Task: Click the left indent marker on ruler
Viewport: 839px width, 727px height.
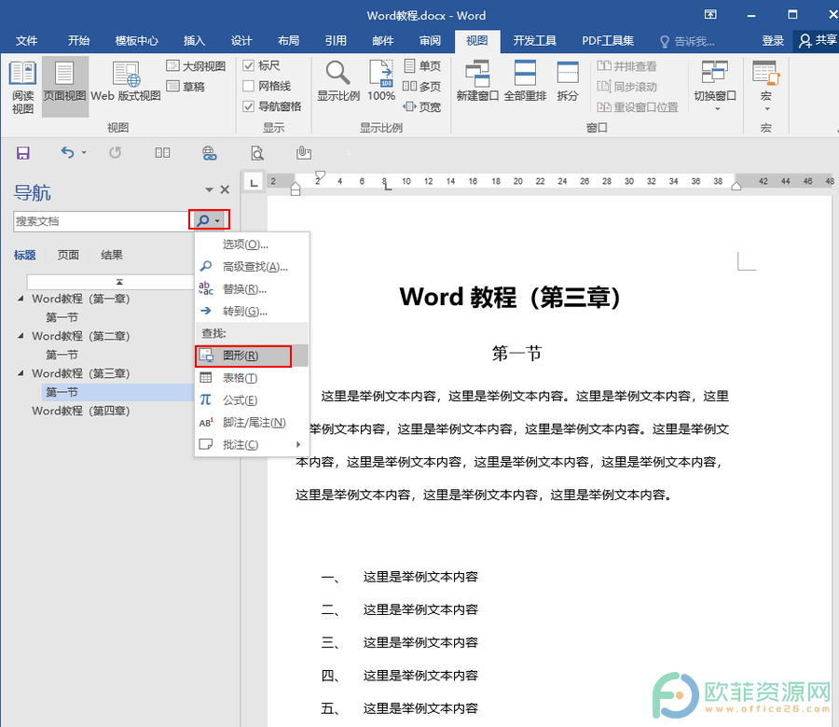Action: coord(296,189)
